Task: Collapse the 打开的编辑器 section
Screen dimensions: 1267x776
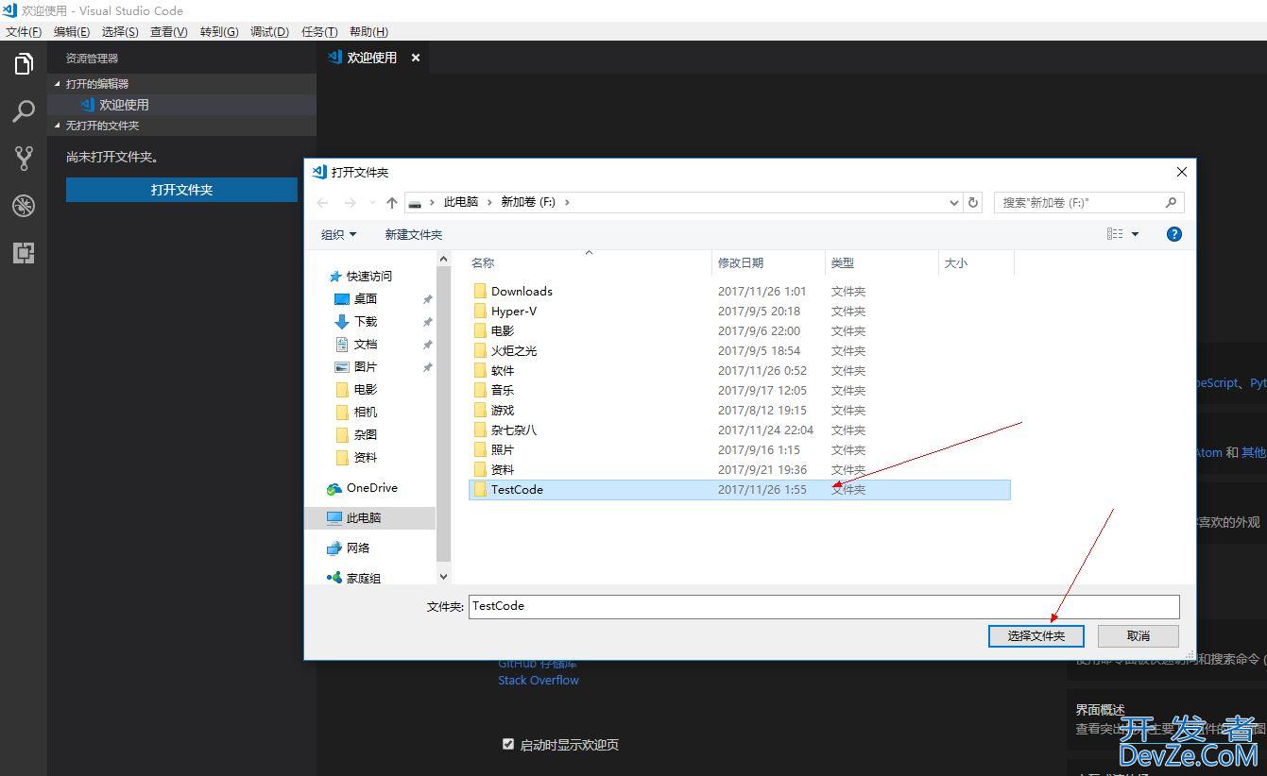Action: tap(182, 84)
